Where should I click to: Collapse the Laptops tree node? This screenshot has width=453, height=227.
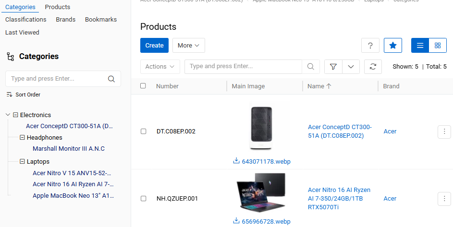point(22,161)
